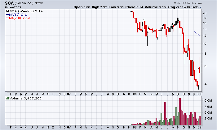
Task: Click the date 9-Jan-2009
Action: coord(13,7)
